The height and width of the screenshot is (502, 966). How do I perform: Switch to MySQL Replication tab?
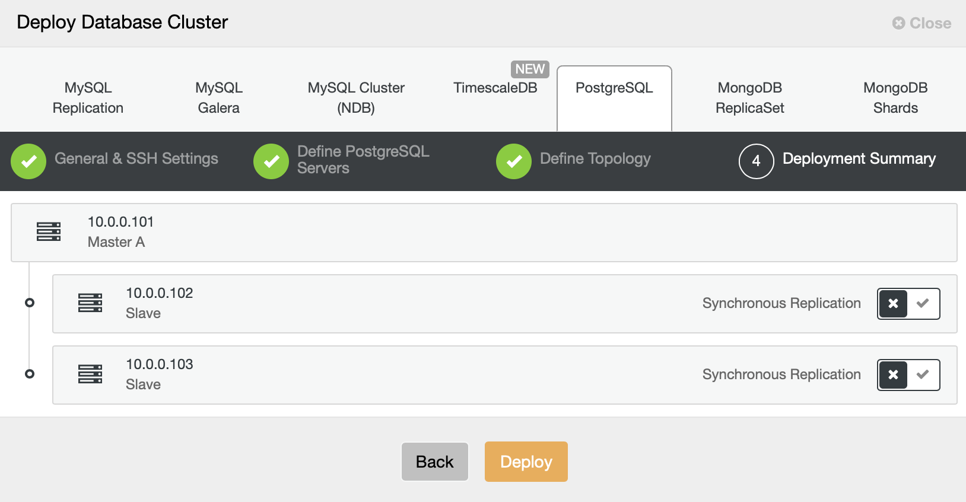click(88, 98)
